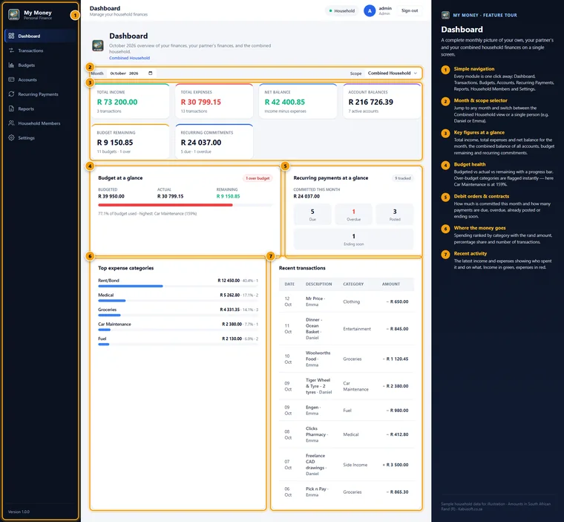Click the Budget Remaining card
Screen dimensions: 564x522
(x=130, y=142)
